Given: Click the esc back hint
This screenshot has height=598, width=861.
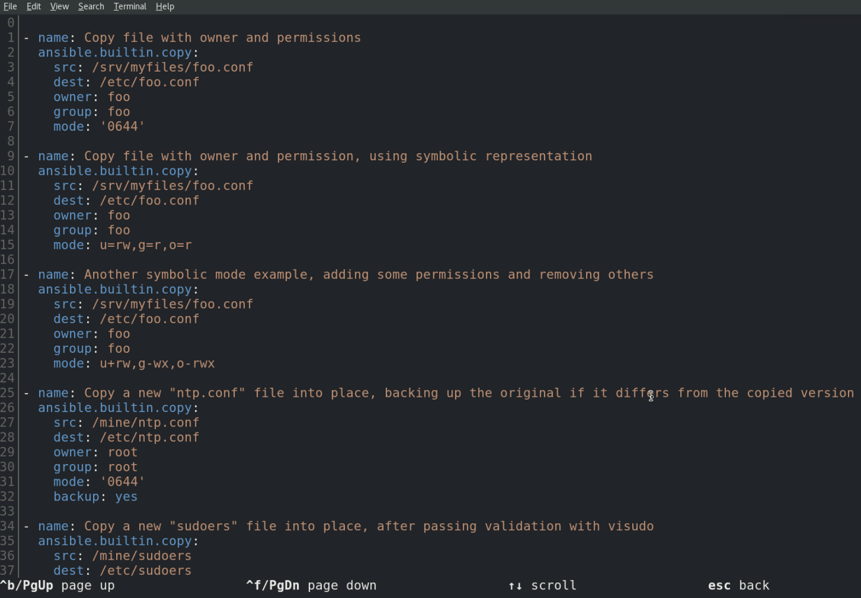Looking at the screenshot, I should pyautogui.click(x=738, y=585).
